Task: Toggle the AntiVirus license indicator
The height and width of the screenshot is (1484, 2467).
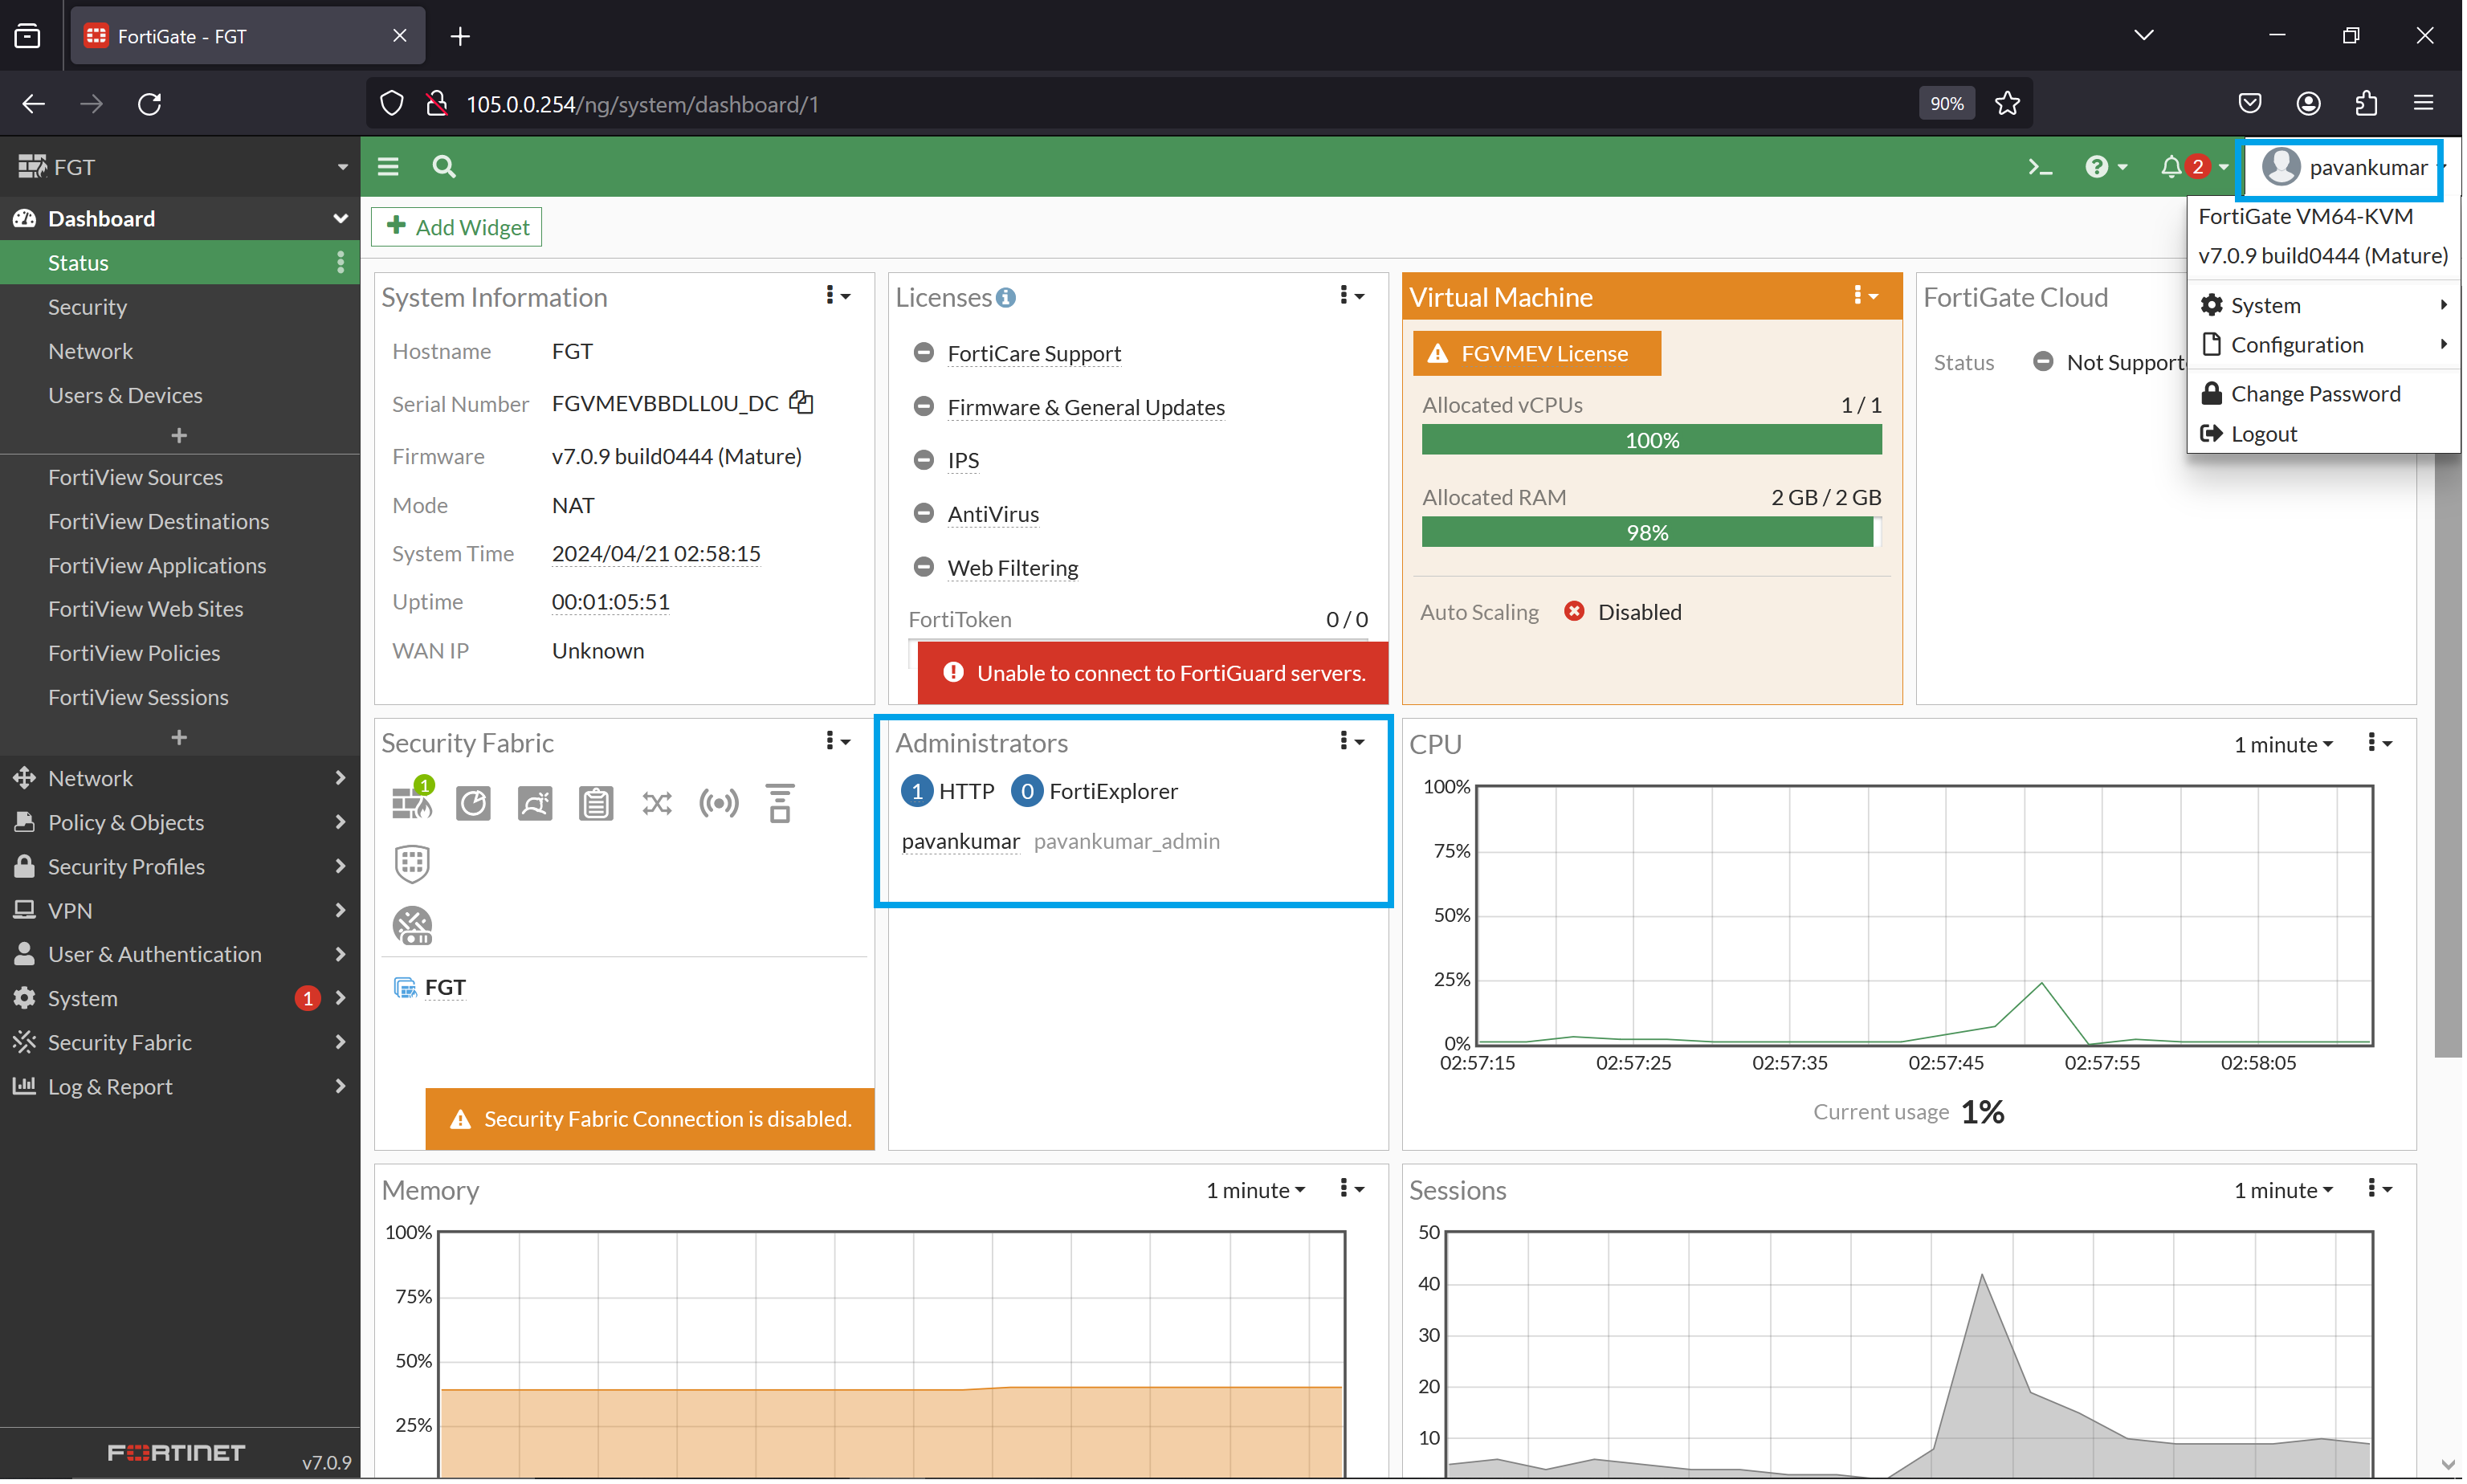Action: tap(923, 512)
